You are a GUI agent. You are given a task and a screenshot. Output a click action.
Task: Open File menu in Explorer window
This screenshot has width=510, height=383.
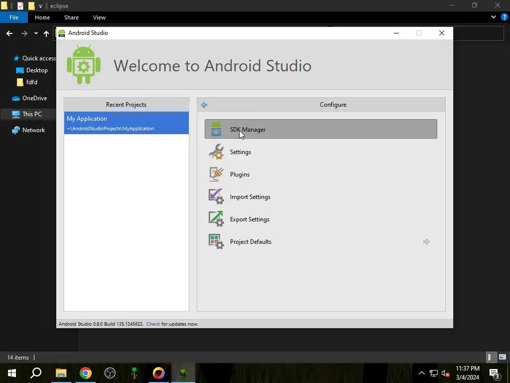point(13,17)
